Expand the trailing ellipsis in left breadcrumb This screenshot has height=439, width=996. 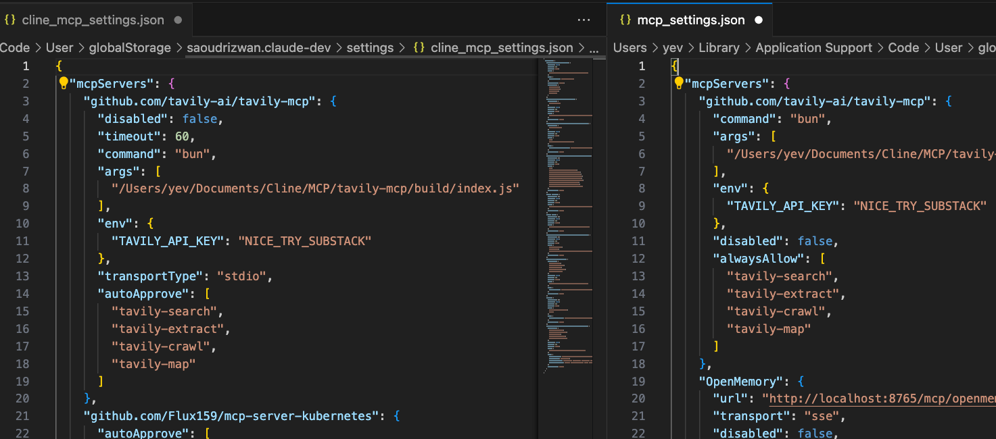[594, 48]
